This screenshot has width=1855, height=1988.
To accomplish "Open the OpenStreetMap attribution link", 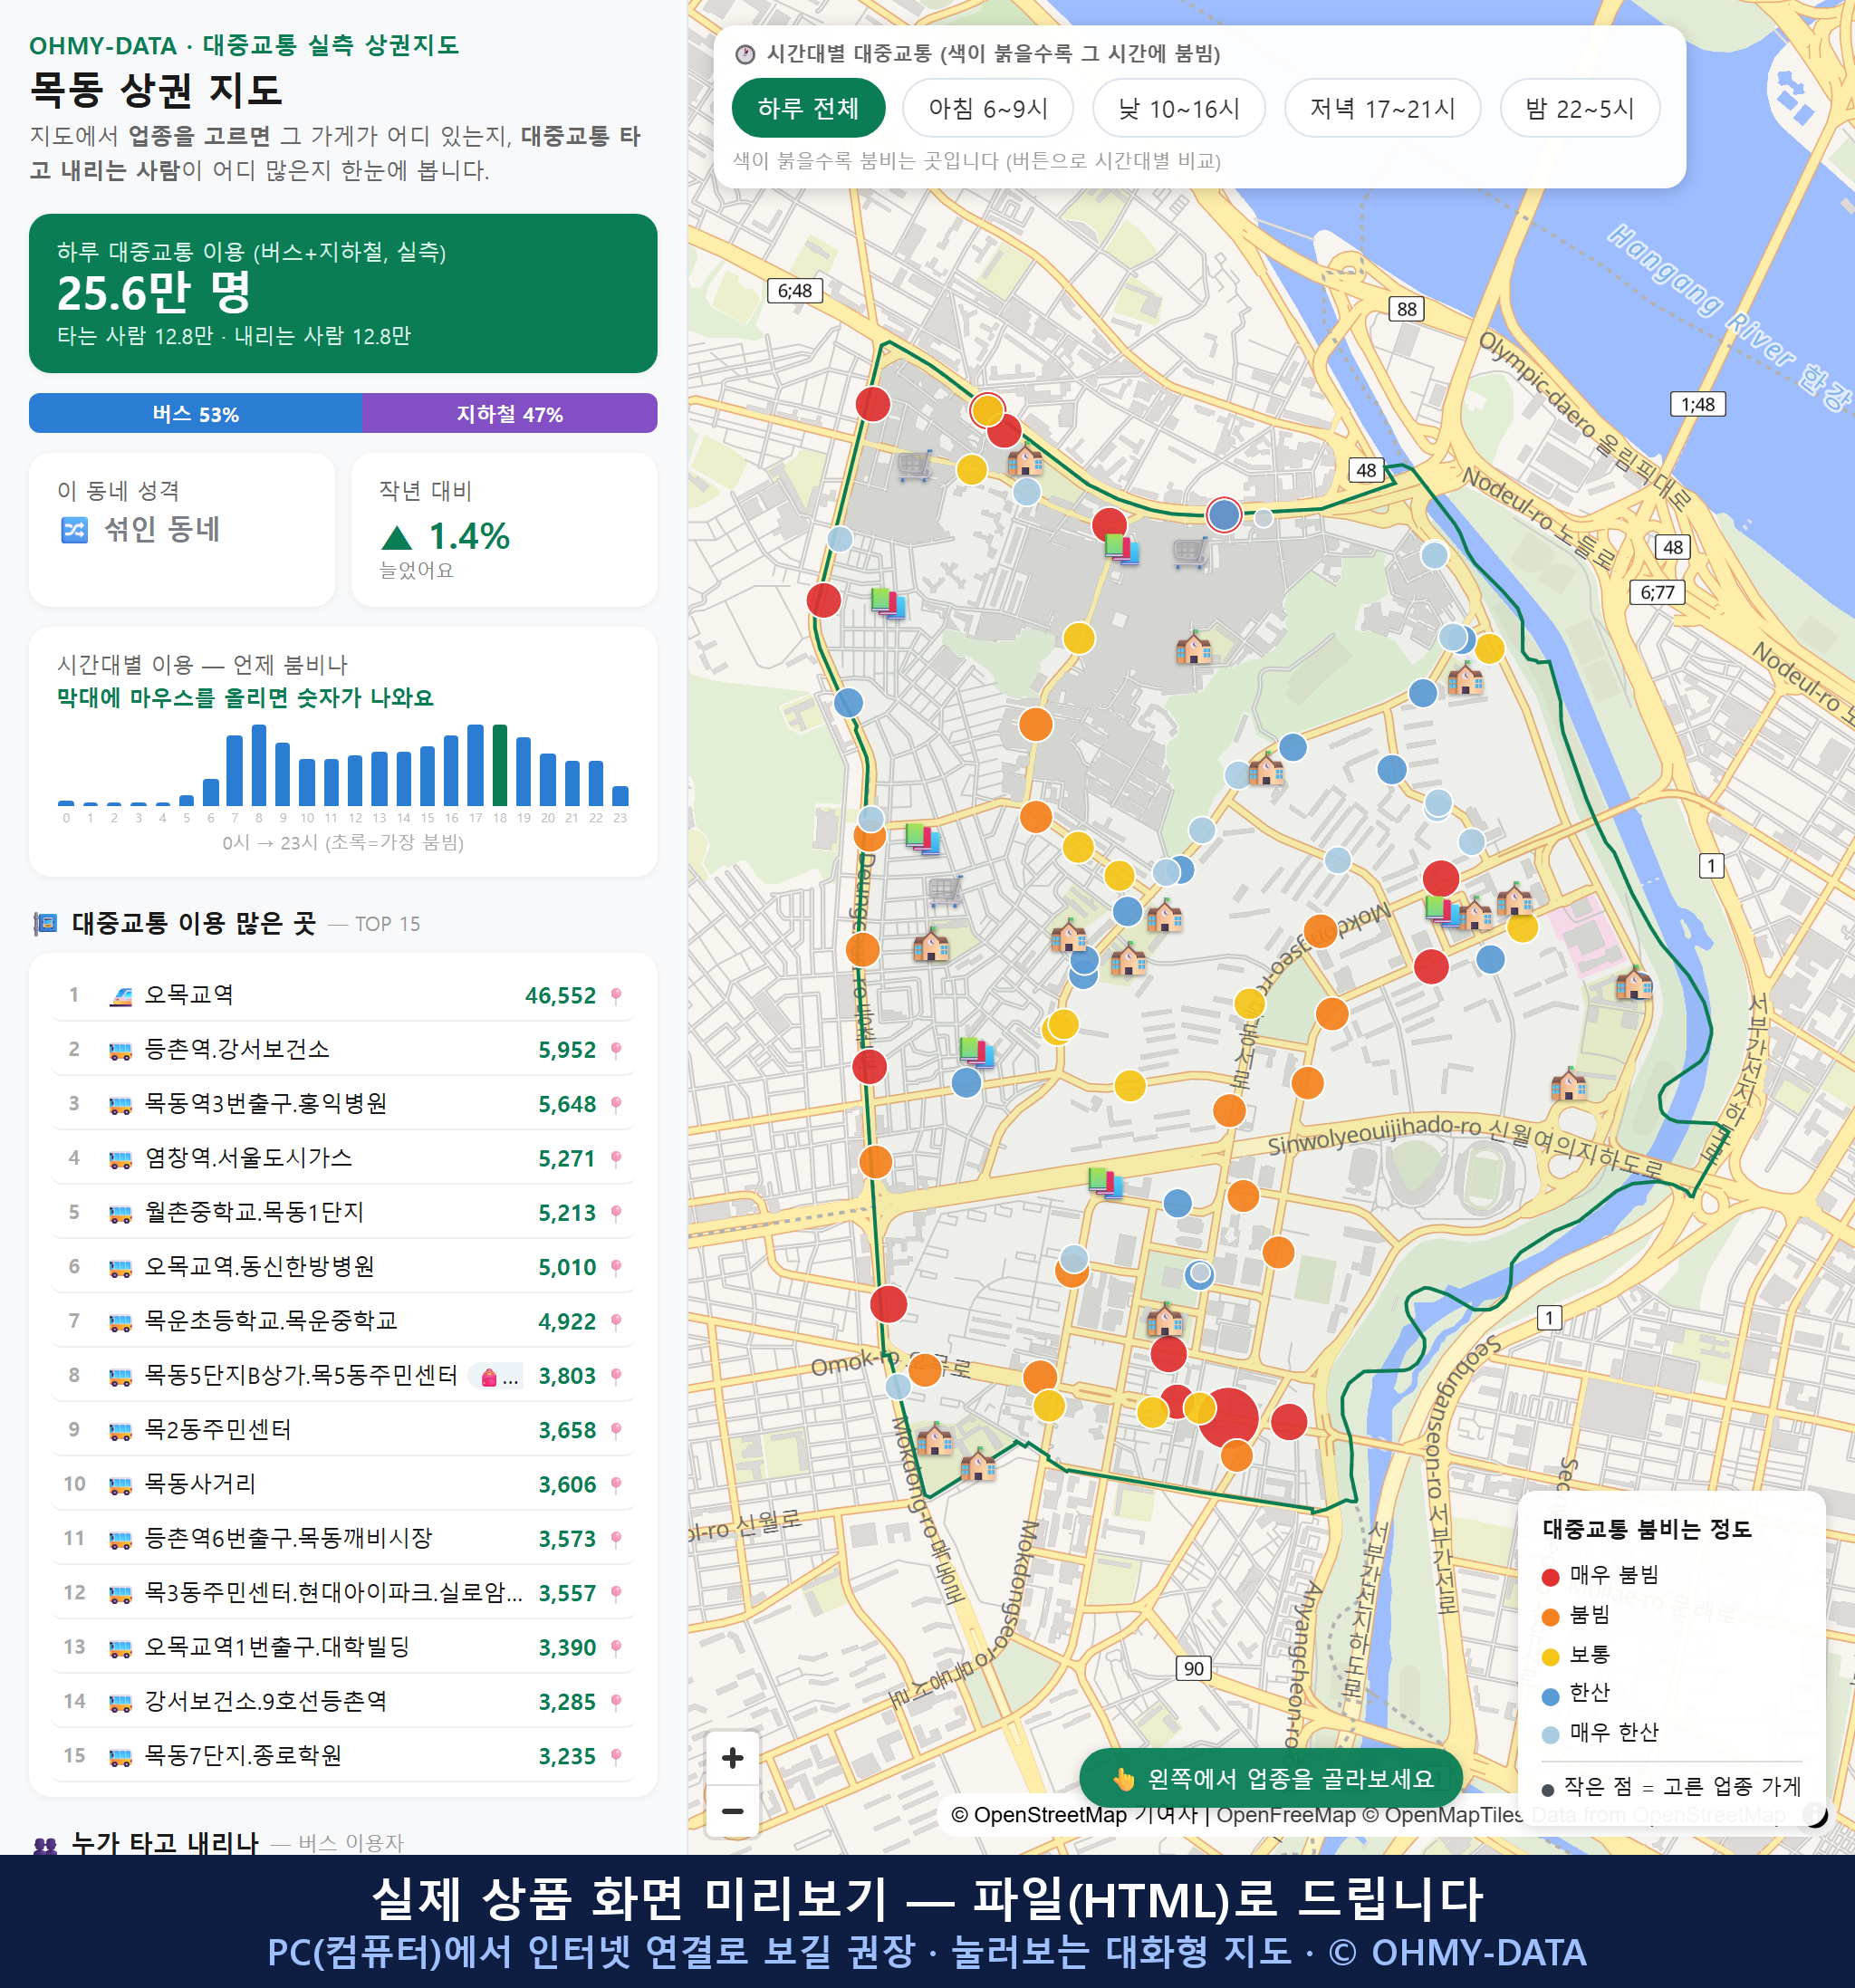I will [1038, 1814].
